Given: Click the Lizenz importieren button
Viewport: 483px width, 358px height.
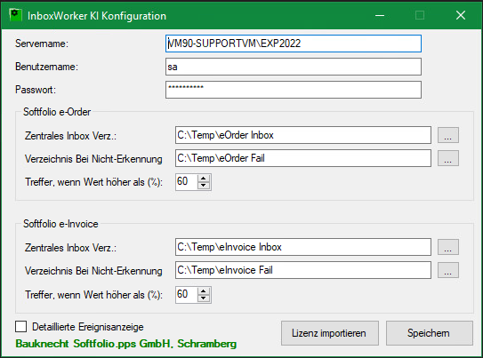Looking at the screenshot, I should [x=330, y=333].
